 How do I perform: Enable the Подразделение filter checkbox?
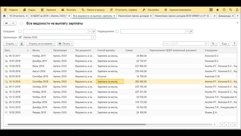pos(117,31)
